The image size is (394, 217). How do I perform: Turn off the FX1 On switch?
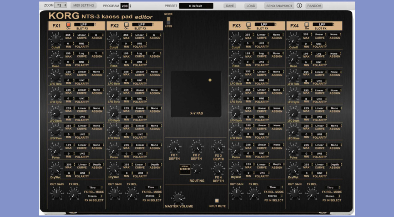(68, 25)
